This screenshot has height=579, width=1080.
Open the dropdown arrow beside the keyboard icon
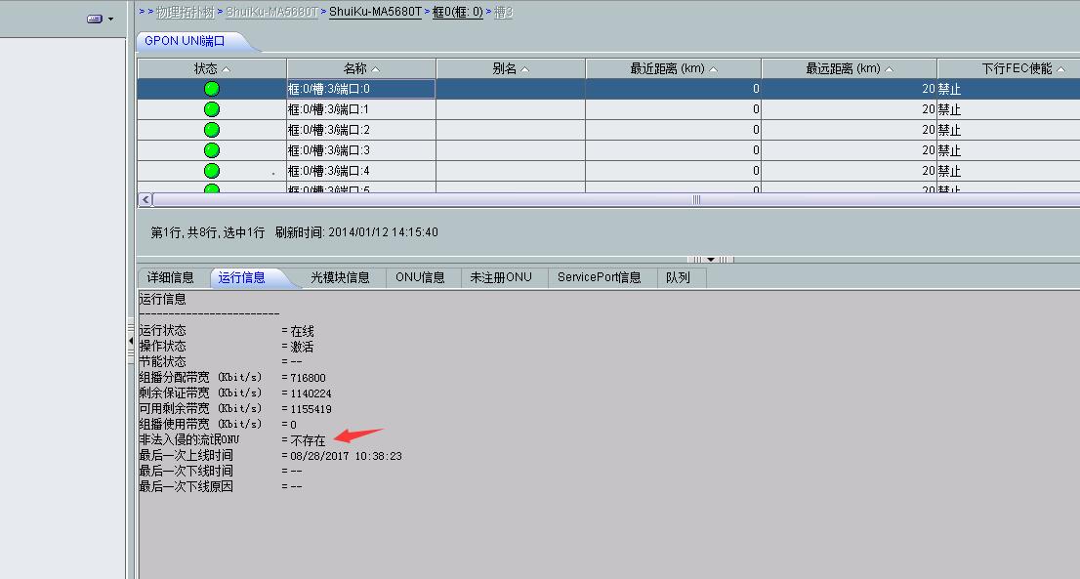pyautogui.click(x=110, y=19)
